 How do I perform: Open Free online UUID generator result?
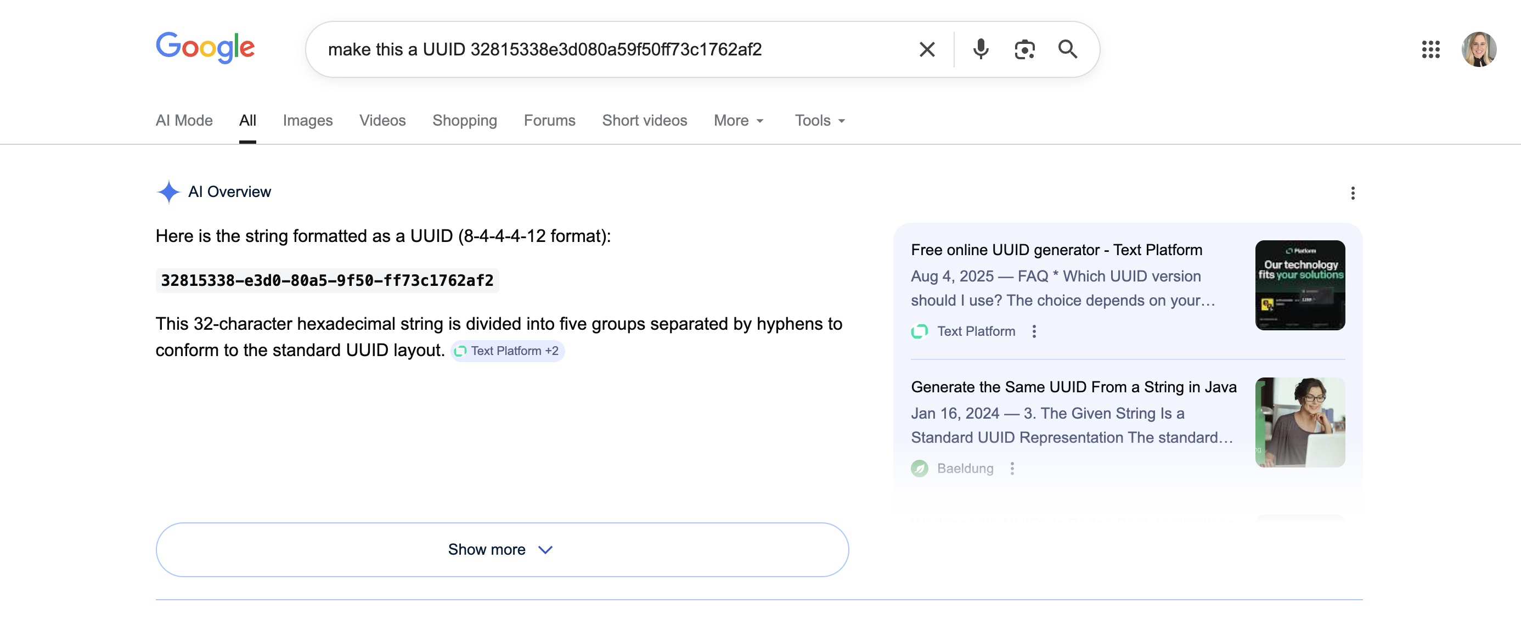point(1056,250)
